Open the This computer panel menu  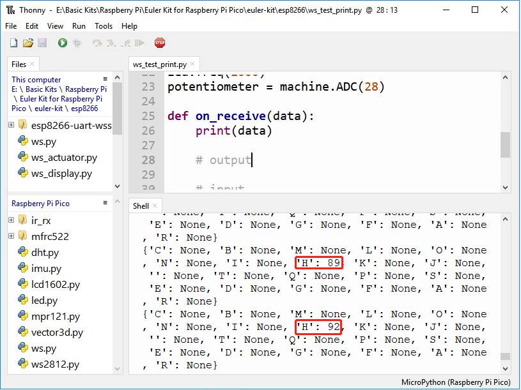tap(105, 79)
